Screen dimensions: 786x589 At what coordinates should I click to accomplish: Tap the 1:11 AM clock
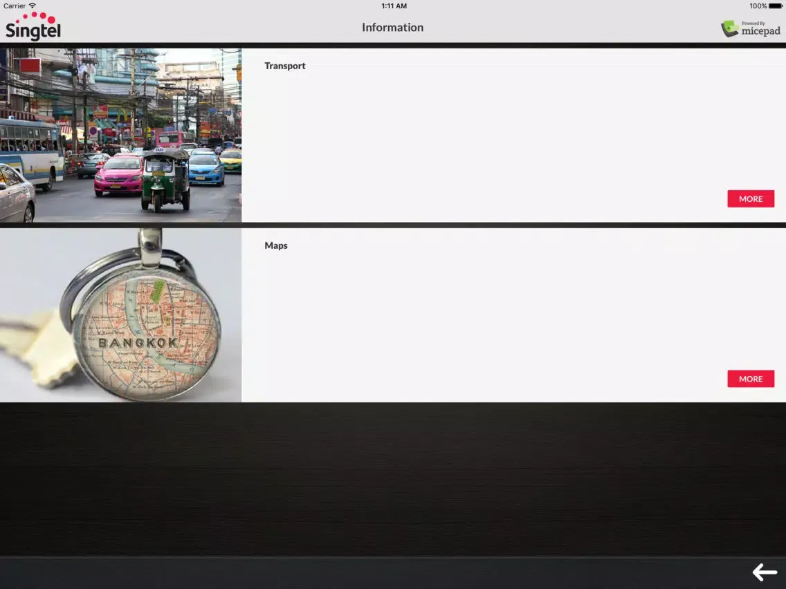(x=394, y=6)
